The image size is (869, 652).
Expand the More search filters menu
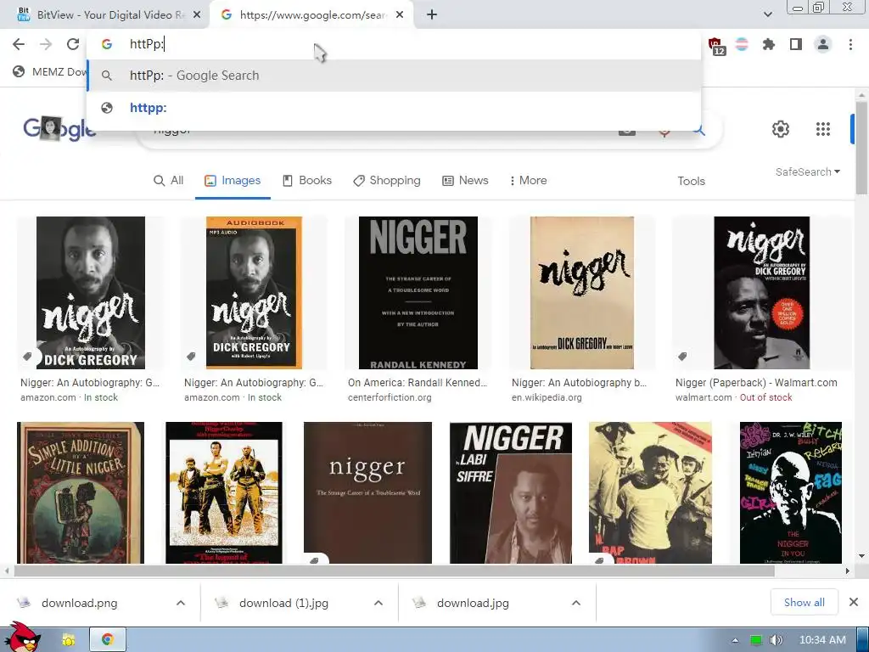[528, 180]
